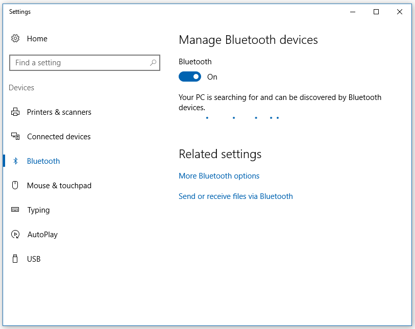Click the Bluetooth symbol icon
Image resolution: width=415 pixels, height=329 pixels.
(x=15, y=161)
